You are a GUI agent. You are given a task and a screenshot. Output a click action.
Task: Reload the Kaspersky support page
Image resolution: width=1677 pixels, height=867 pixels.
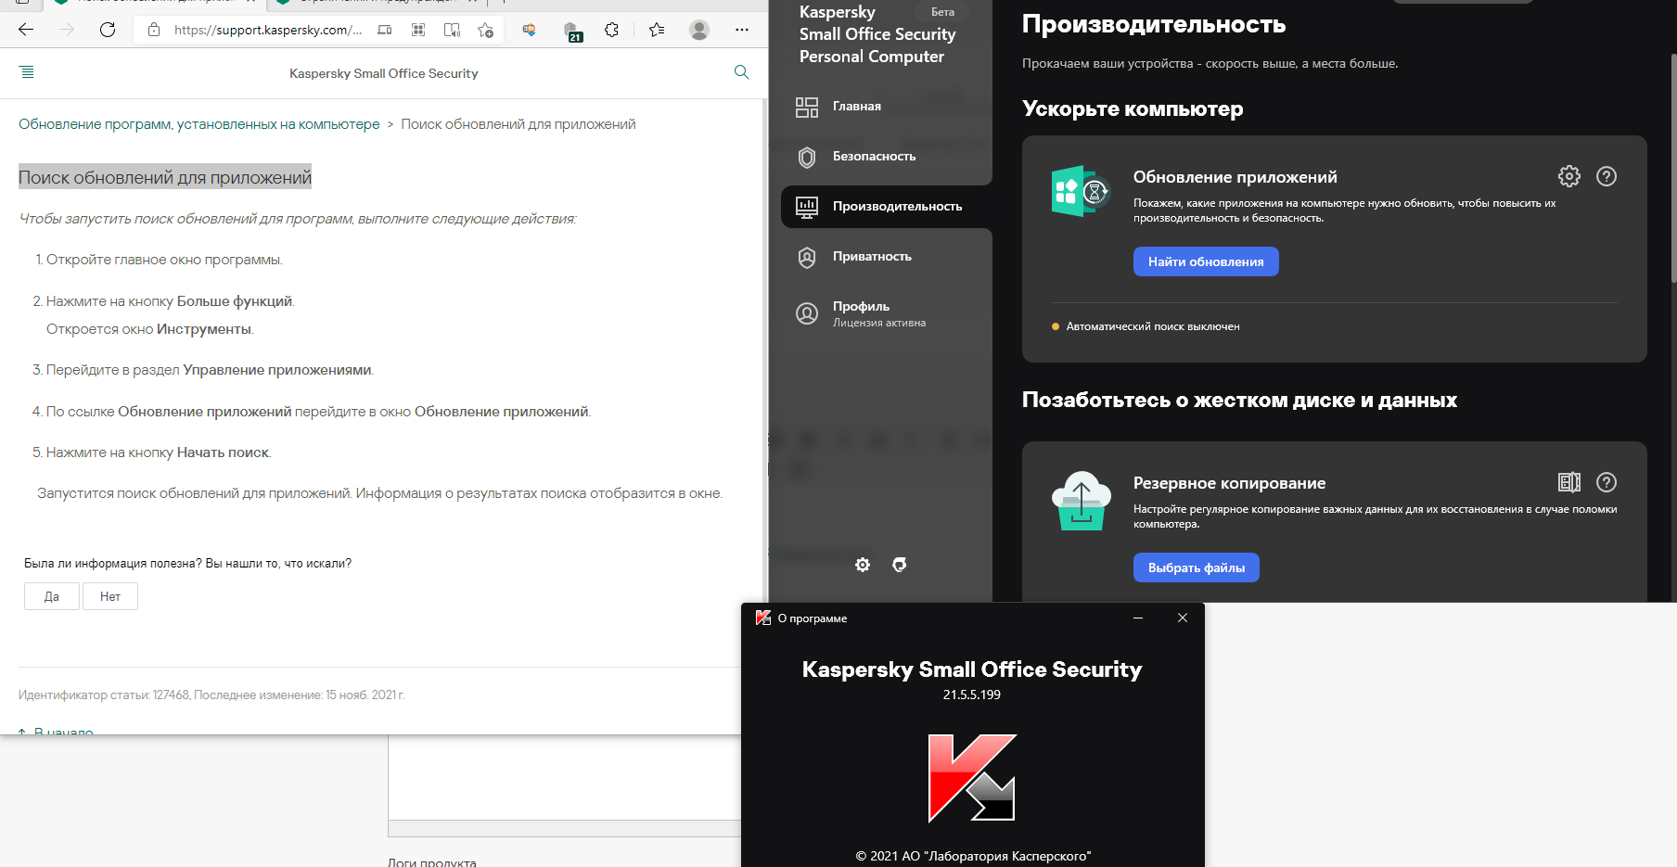(x=108, y=30)
